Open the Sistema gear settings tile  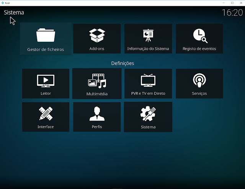[x=148, y=117]
